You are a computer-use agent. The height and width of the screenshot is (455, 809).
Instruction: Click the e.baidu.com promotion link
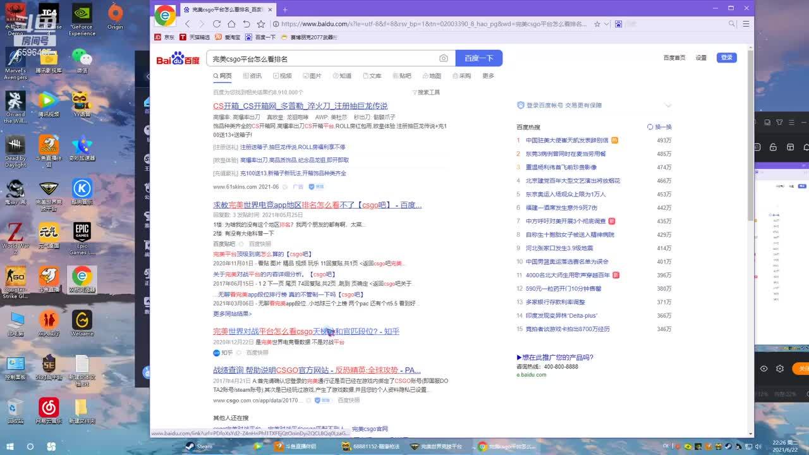pos(531,375)
